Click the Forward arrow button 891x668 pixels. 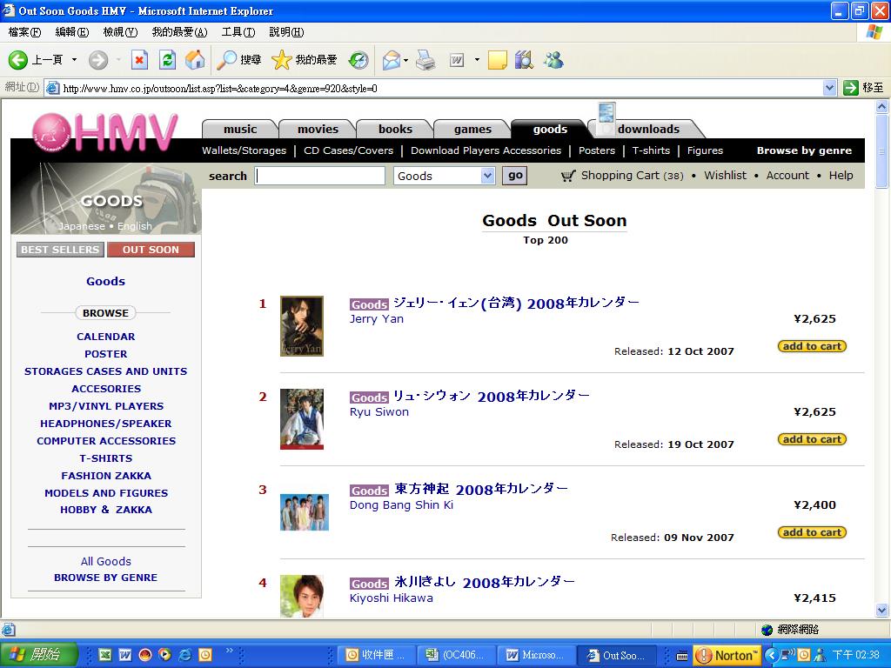click(97, 60)
